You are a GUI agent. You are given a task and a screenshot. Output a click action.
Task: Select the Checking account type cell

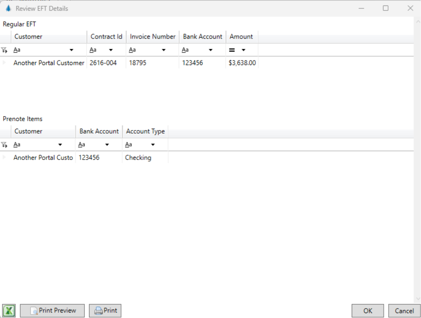click(x=138, y=157)
